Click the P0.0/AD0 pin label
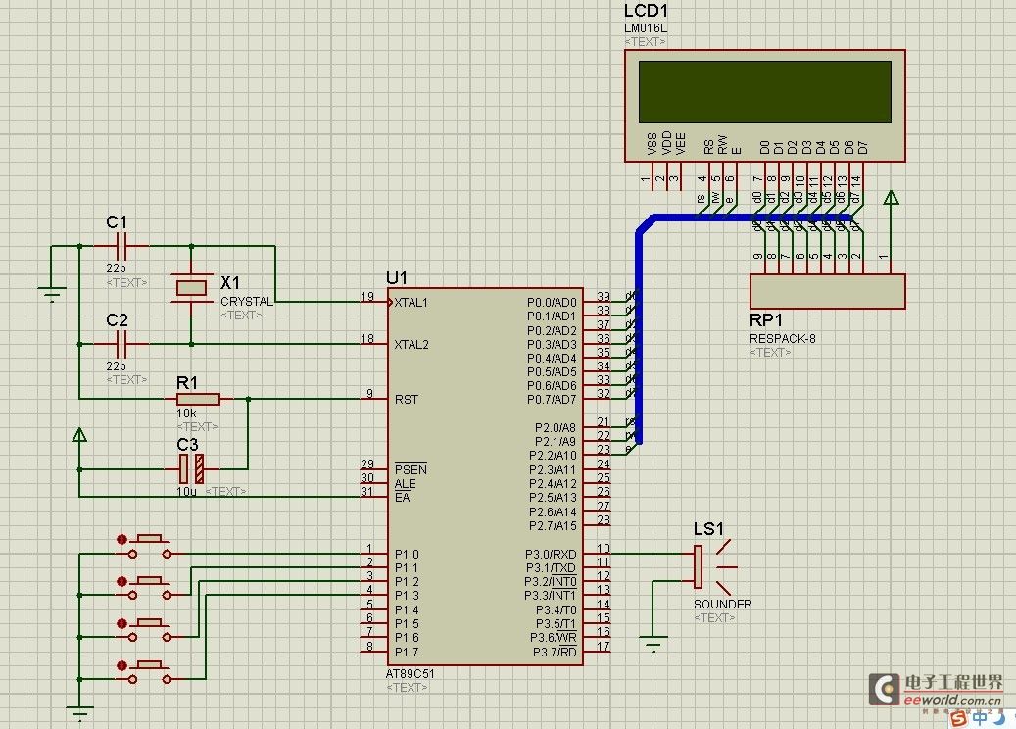Image resolution: width=1016 pixels, height=729 pixels. coord(552,302)
